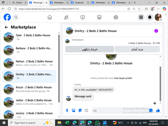Record a voice clip with microphone icon

[x=67, y=111]
